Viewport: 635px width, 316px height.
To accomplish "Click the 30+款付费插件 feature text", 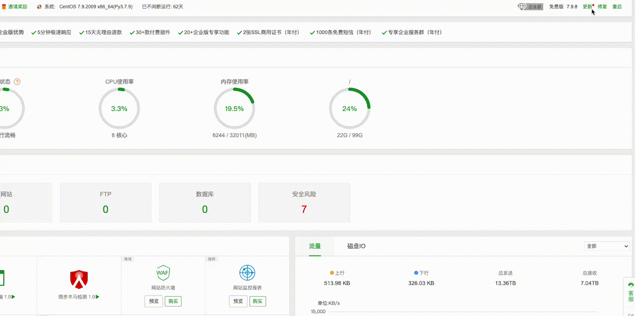I will 153,33.
